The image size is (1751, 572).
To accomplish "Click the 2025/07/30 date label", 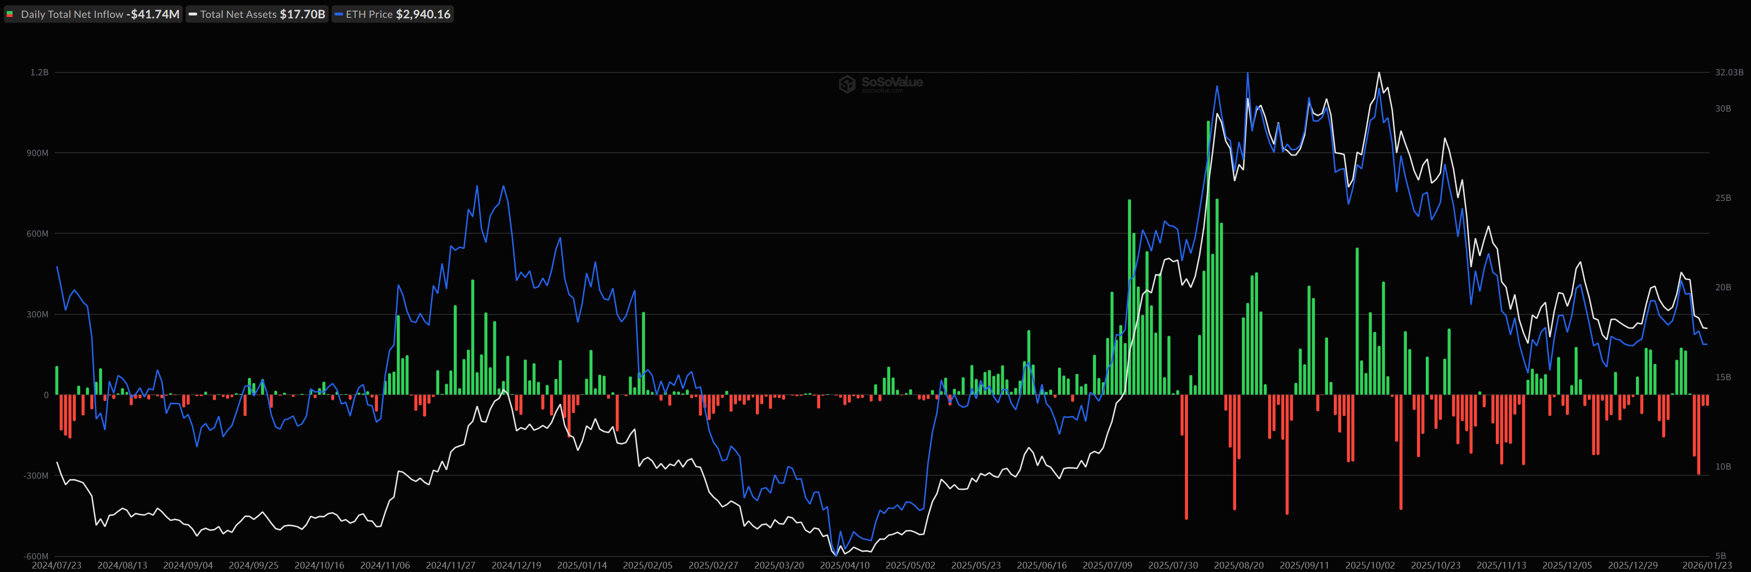I will [x=1172, y=565].
